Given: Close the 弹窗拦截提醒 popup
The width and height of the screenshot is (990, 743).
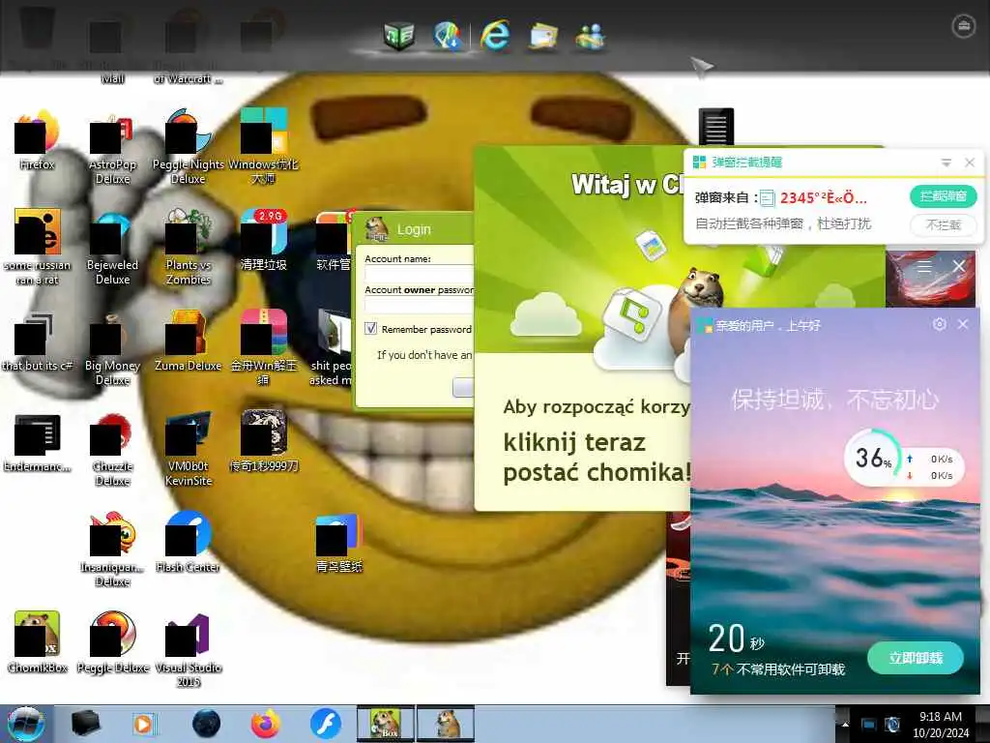Looking at the screenshot, I should tap(970, 163).
